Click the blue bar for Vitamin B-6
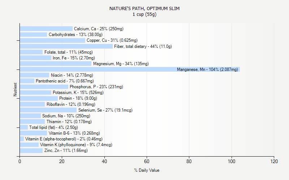The height and width of the screenshot is (180, 289). [34, 133]
